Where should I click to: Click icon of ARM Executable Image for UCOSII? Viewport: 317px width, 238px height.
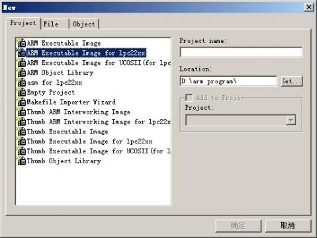tap(21, 63)
